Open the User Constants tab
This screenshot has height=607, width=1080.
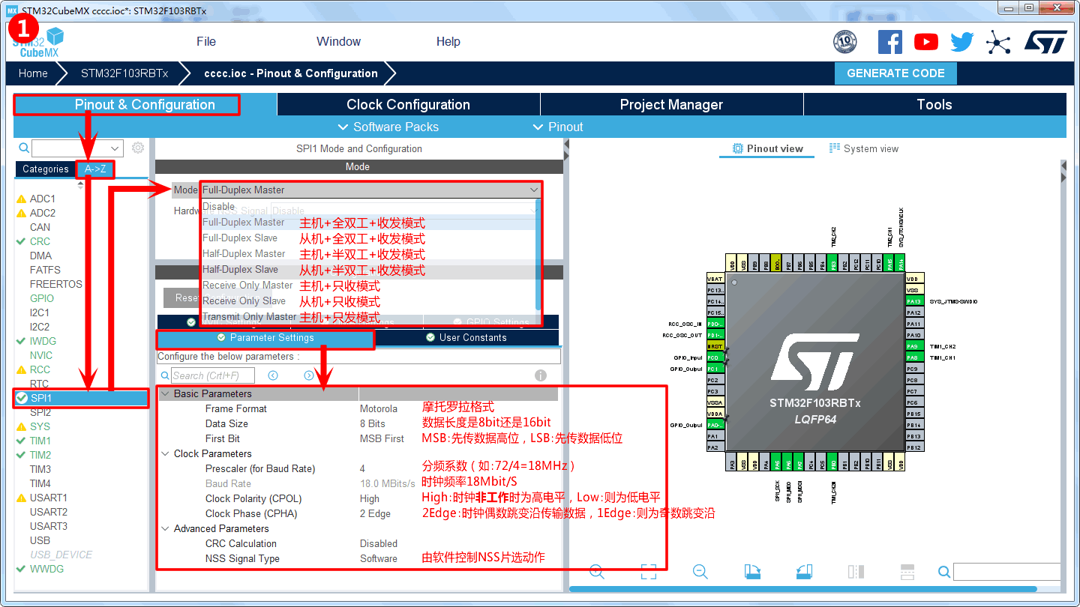467,338
